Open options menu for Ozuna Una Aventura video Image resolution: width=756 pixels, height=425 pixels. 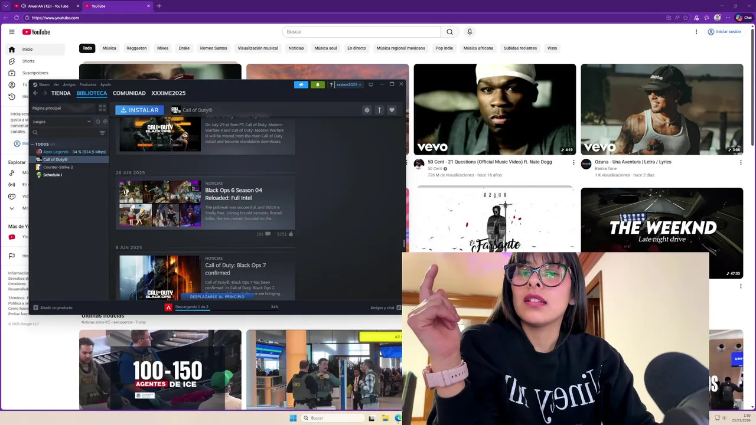741,162
